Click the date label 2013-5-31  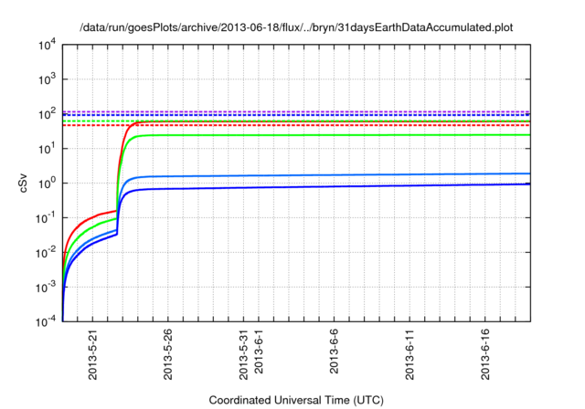tap(243, 354)
